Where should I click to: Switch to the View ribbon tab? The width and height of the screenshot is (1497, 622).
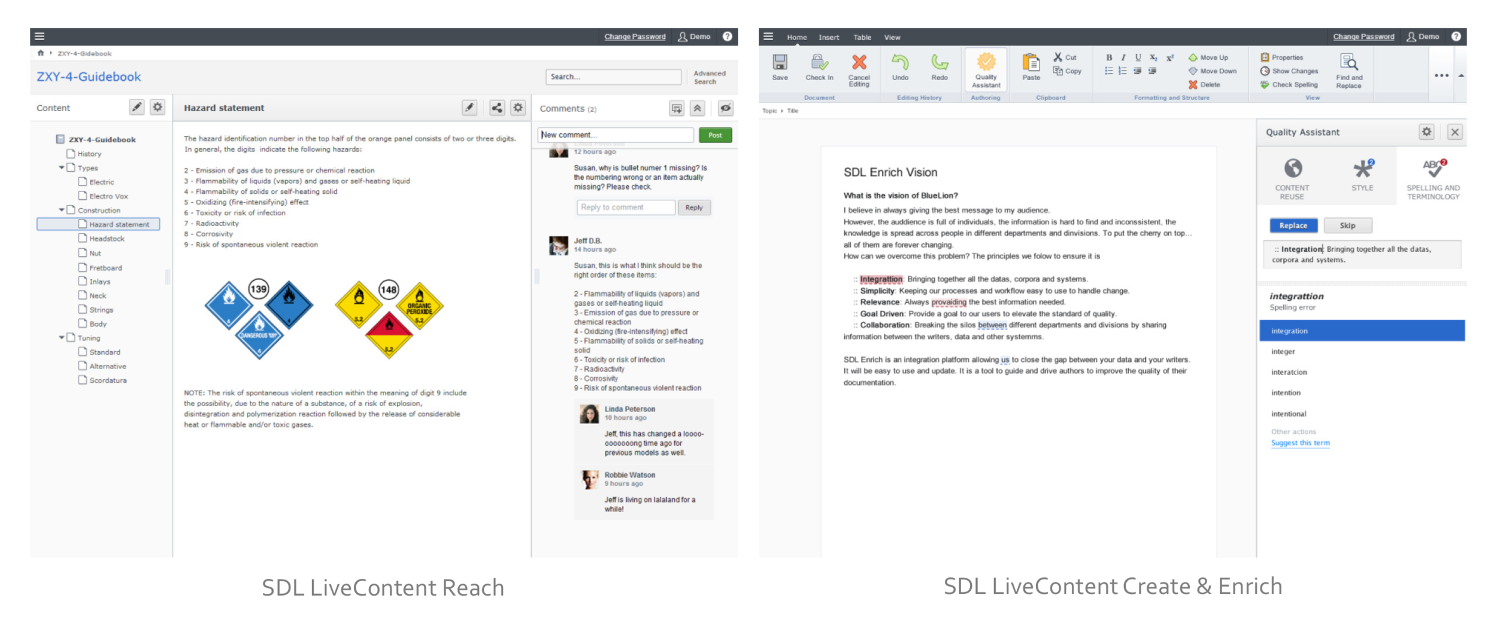(x=892, y=37)
